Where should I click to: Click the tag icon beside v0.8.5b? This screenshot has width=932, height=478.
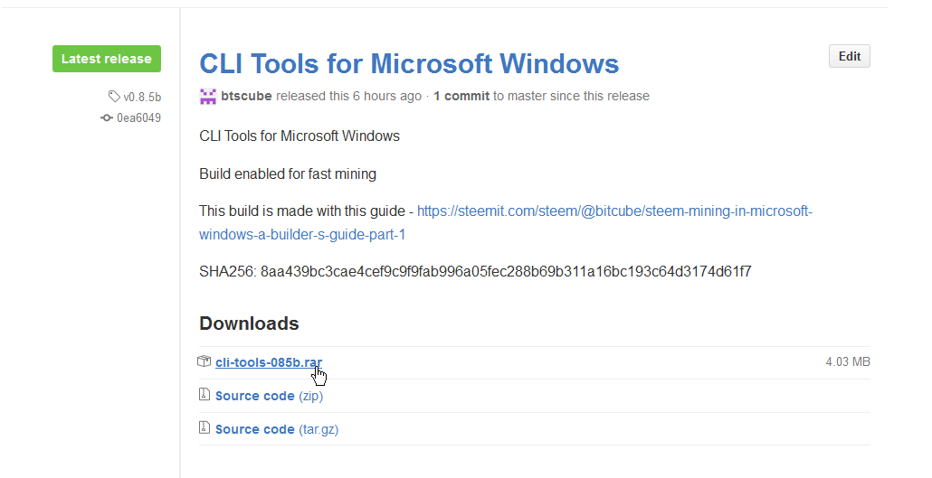[114, 97]
